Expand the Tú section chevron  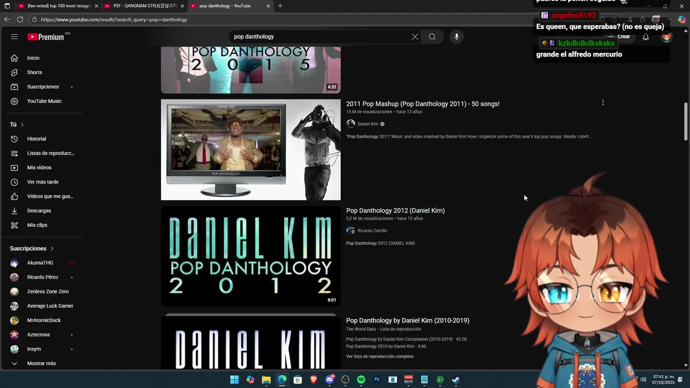coord(22,124)
